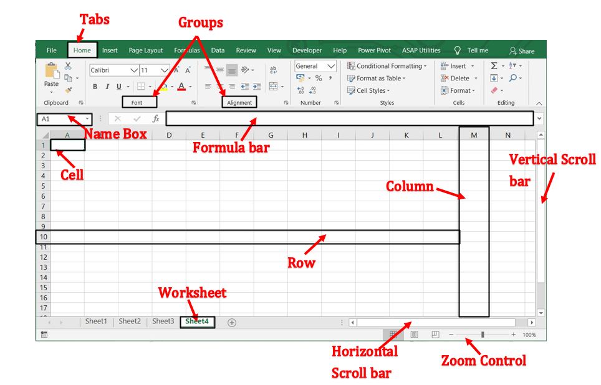Click the Format Painter icon
The image size is (601, 385).
point(68,90)
